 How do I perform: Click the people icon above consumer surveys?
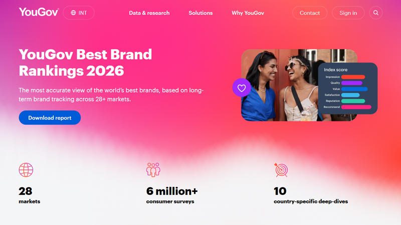(x=153, y=170)
